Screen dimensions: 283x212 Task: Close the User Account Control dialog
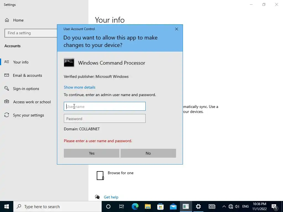(177, 29)
